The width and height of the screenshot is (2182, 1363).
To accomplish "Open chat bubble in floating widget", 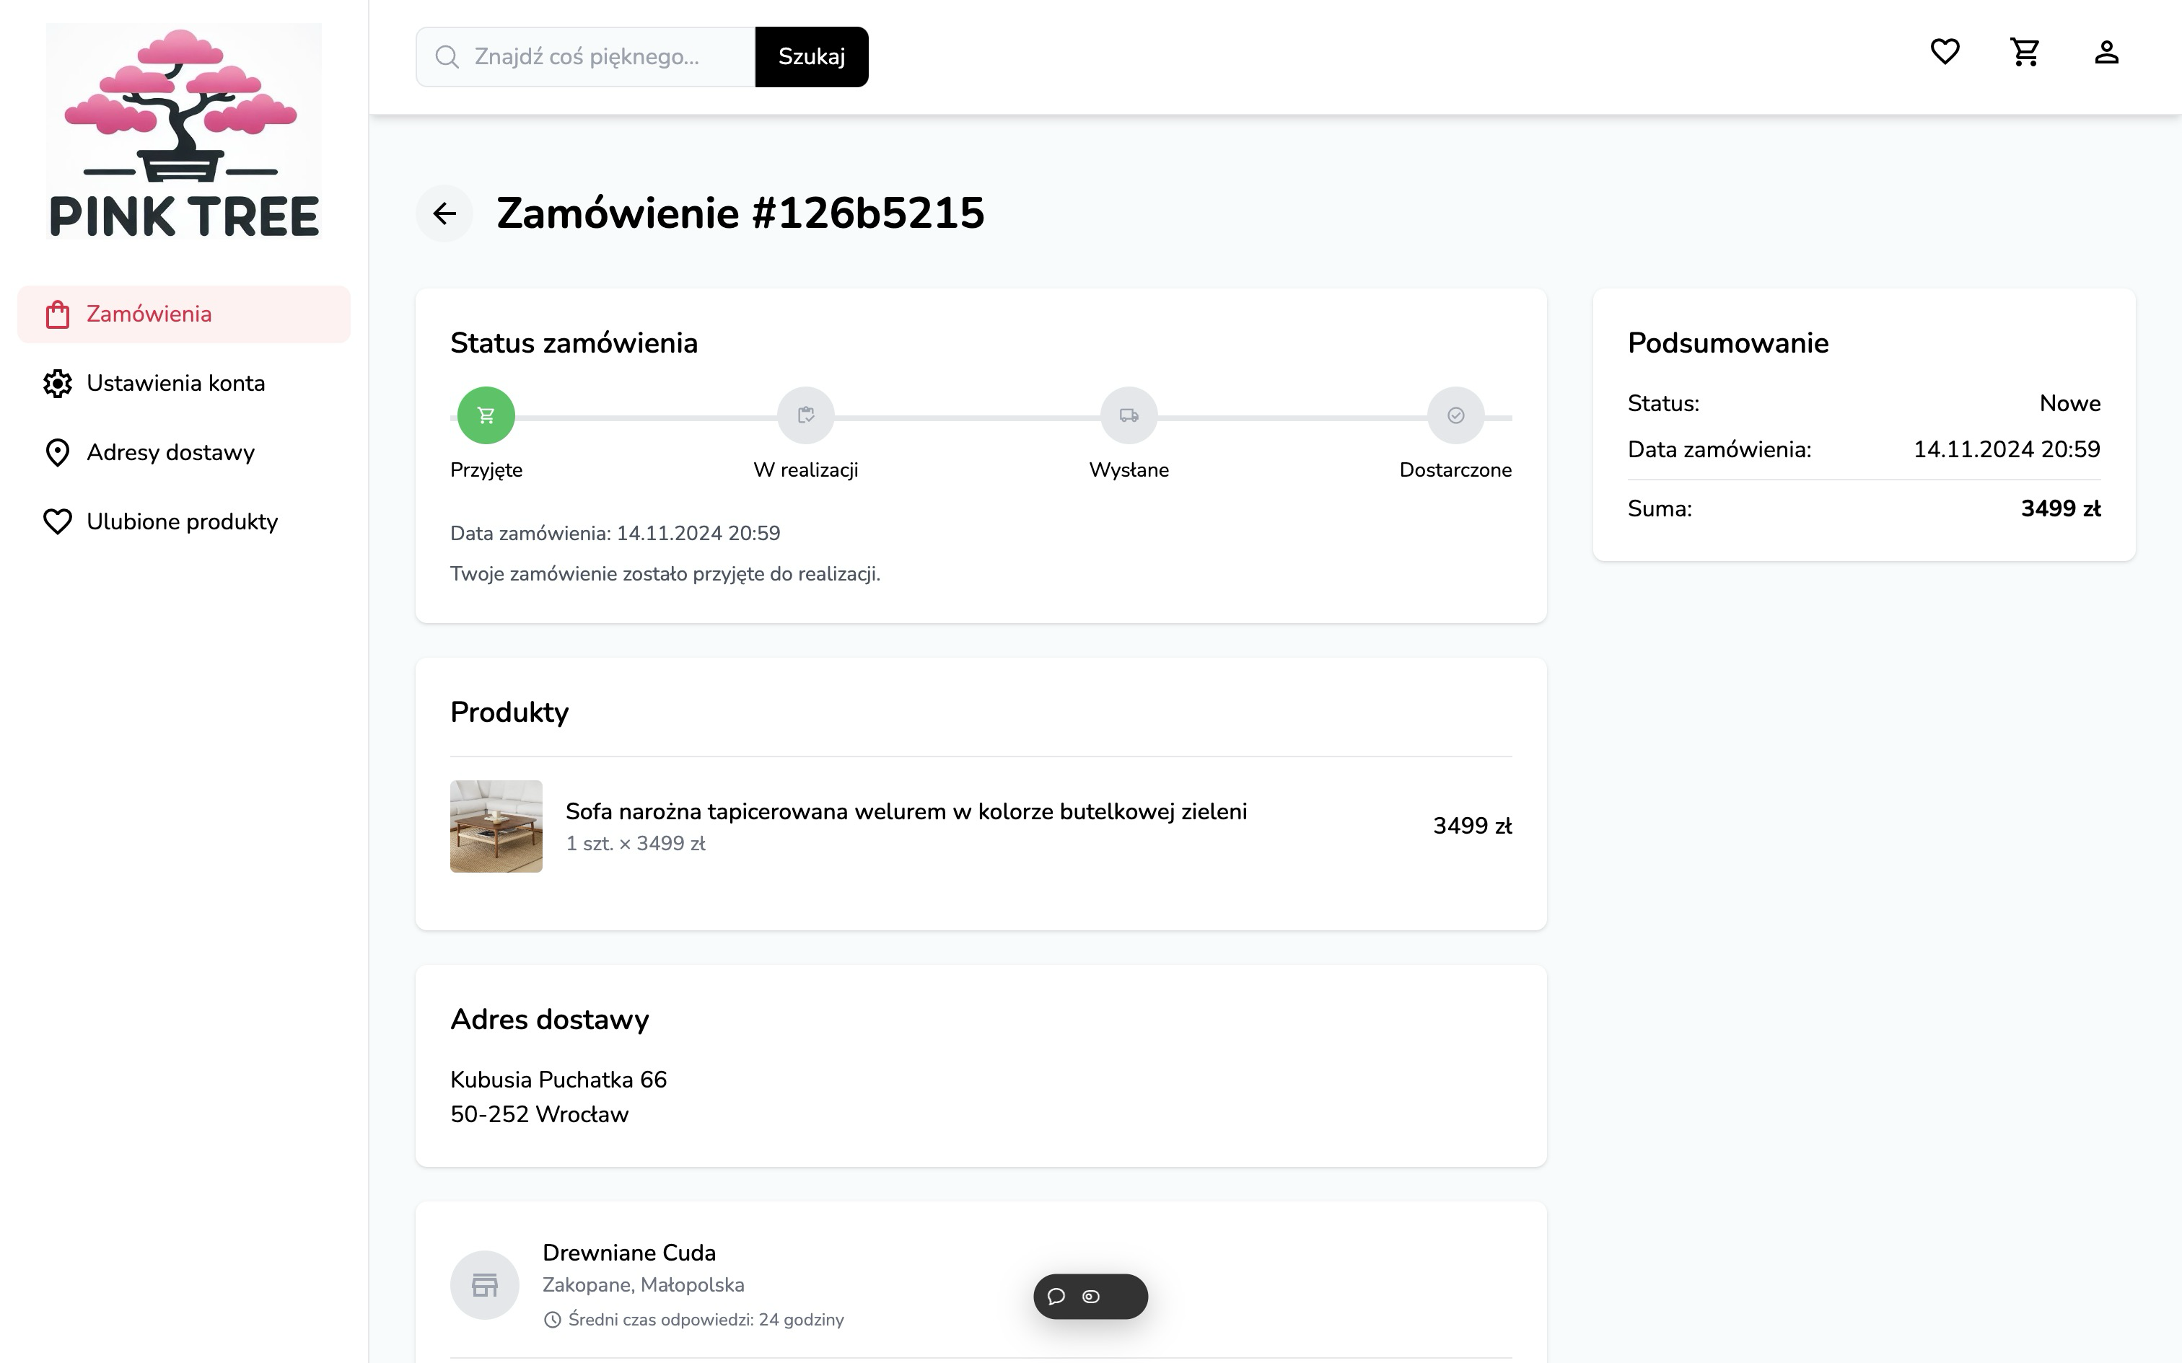I will [x=1057, y=1297].
